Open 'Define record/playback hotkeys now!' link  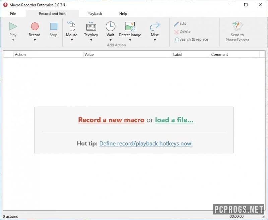click(146, 143)
